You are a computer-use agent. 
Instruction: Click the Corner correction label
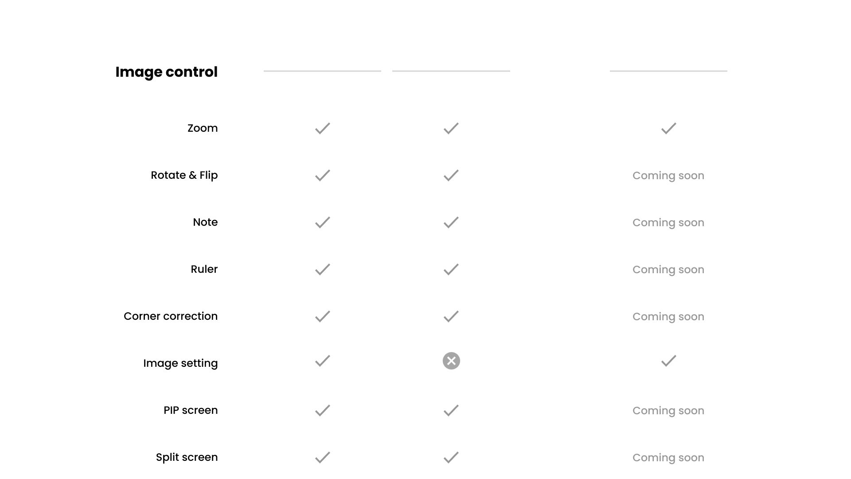tap(171, 316)
